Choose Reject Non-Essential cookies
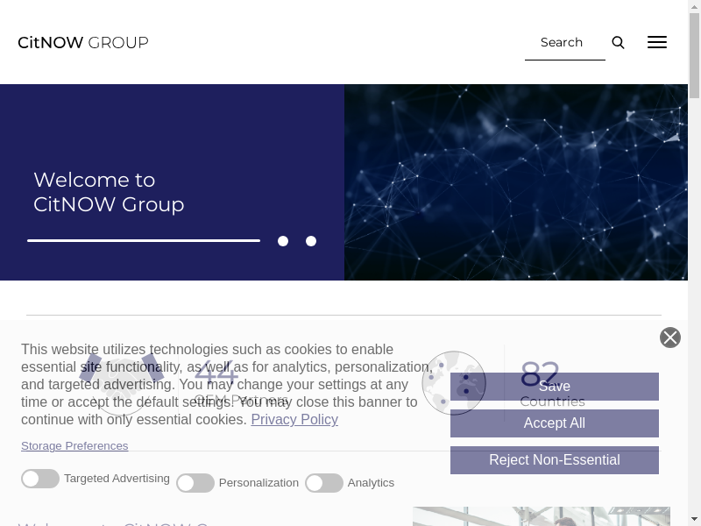Viewport: 701px width, 526px height. pyautogui.click(x=554, y=460)
